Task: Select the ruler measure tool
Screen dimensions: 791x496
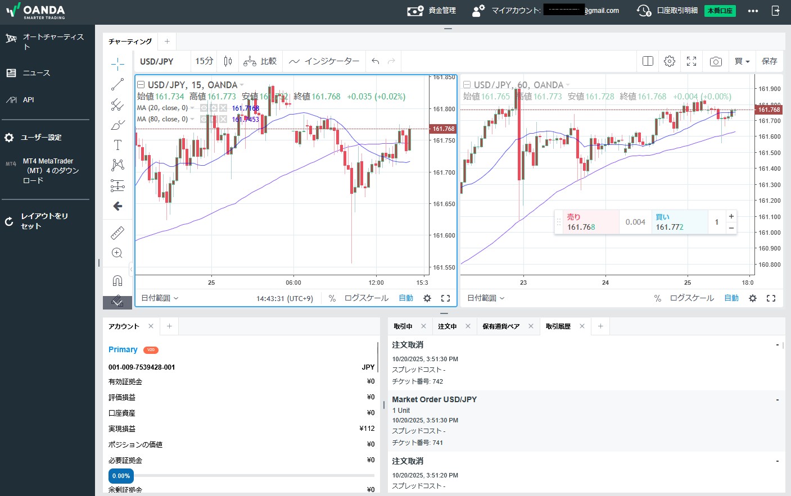Action: tap(117, 233)
